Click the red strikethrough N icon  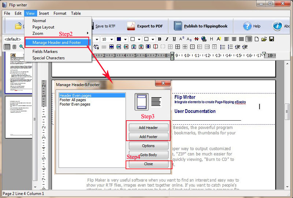click(x=196, y=39)
